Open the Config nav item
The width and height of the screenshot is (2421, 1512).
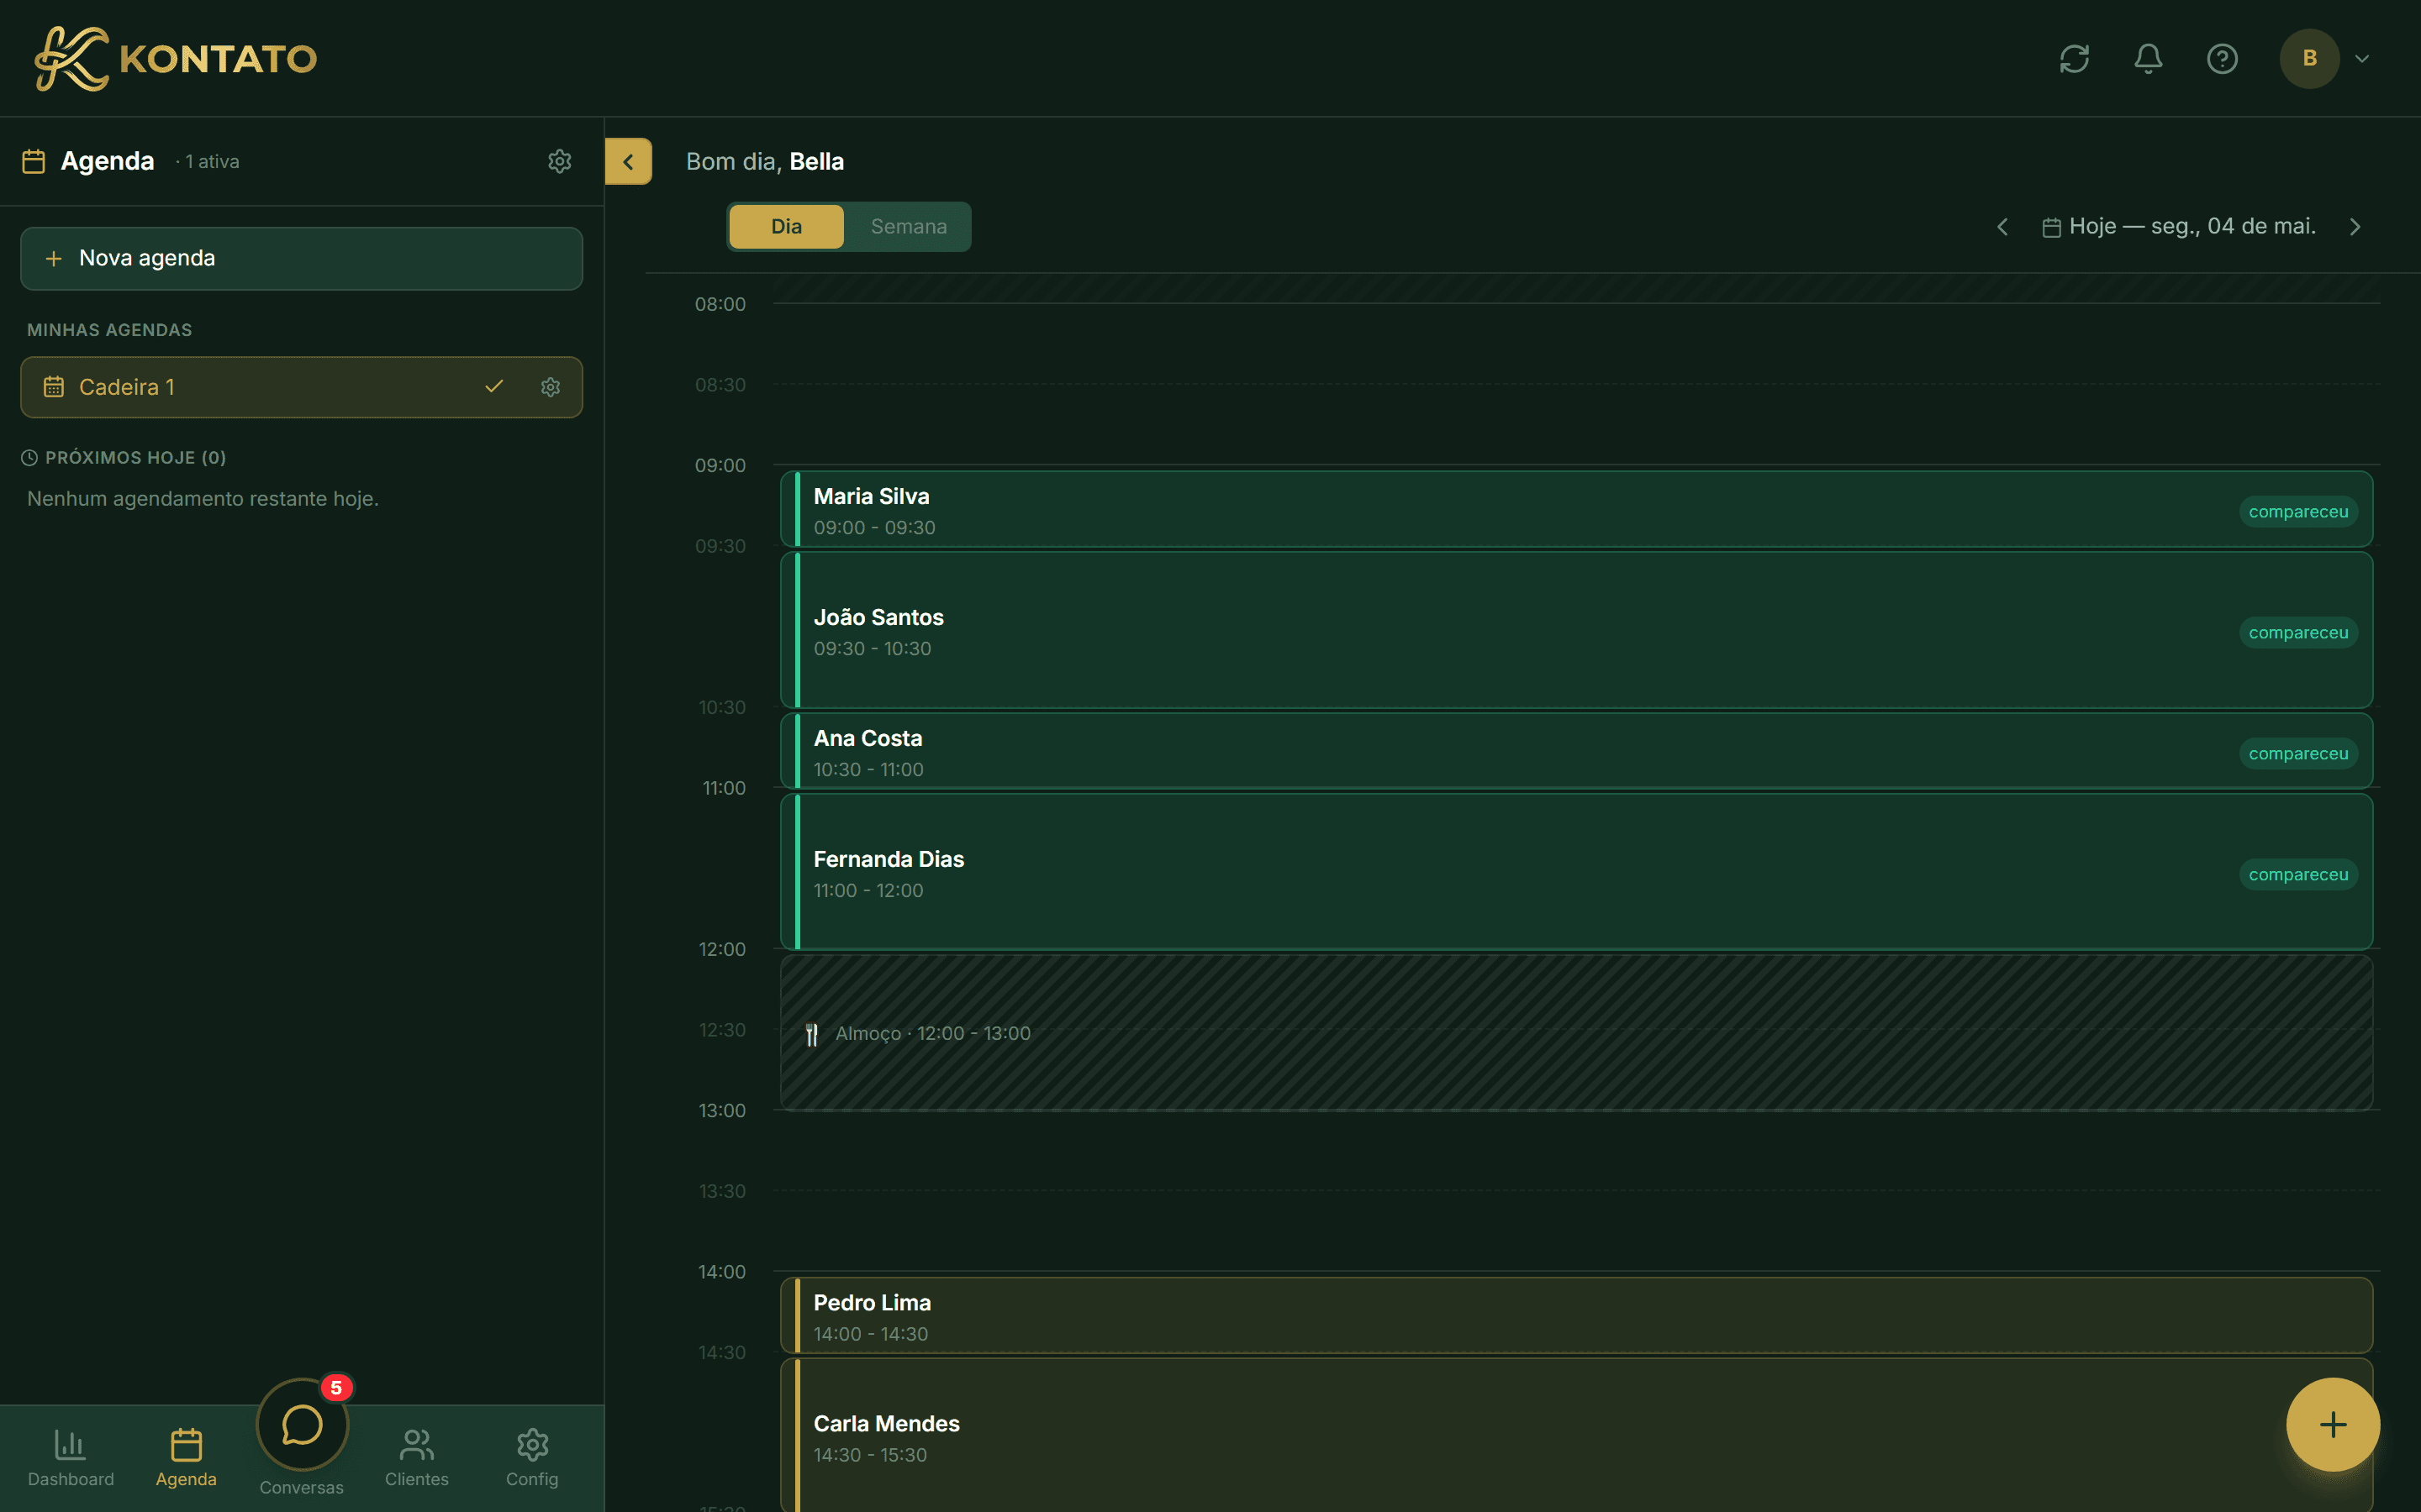pyautogui.click(x=532, y=1458)
